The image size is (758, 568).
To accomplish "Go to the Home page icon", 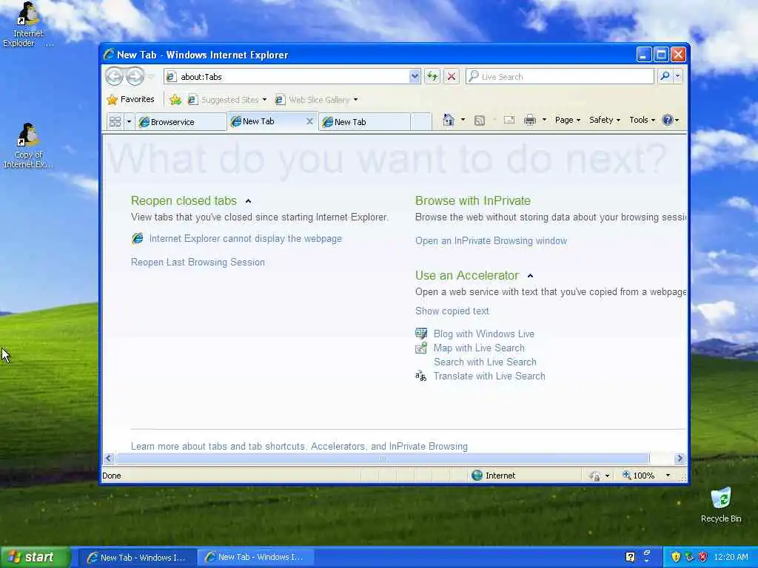I will point(449,120).
